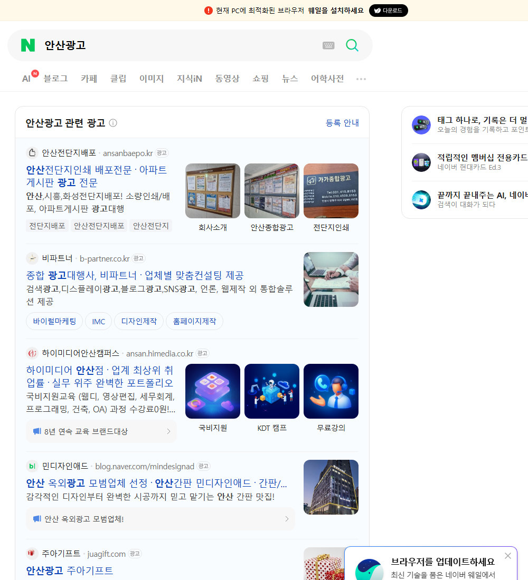
Task: Switch to the 지식iN tab
Action: 190,79
